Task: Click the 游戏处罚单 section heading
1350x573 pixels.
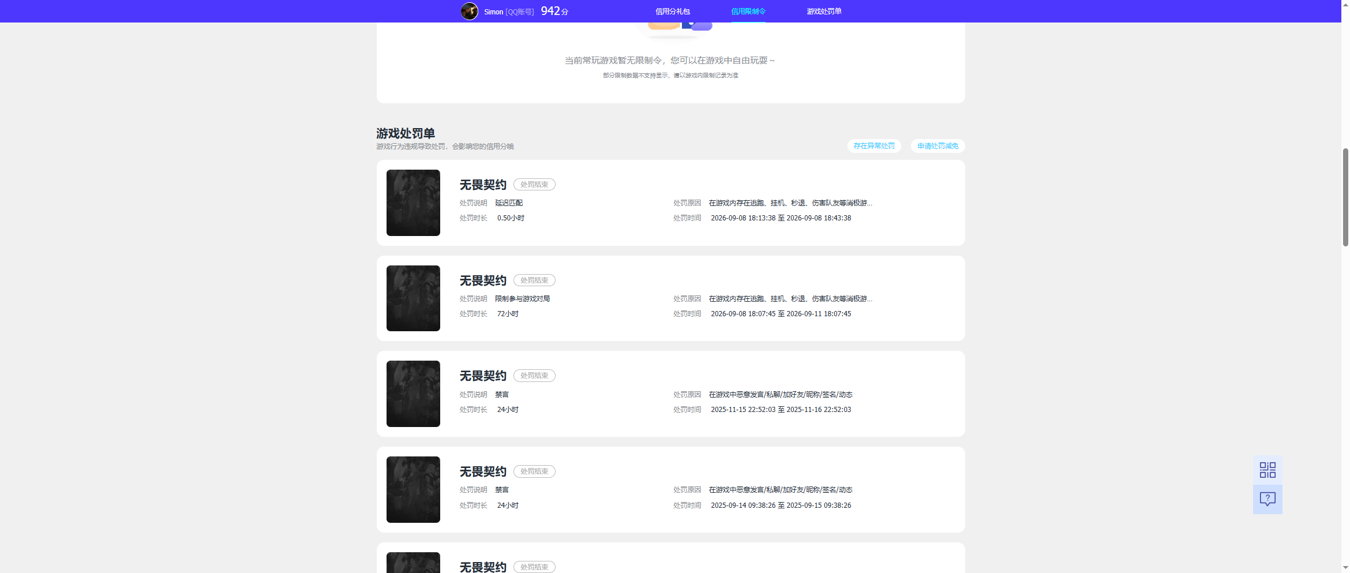Action: pyautogui.click(x=406, y=133)
